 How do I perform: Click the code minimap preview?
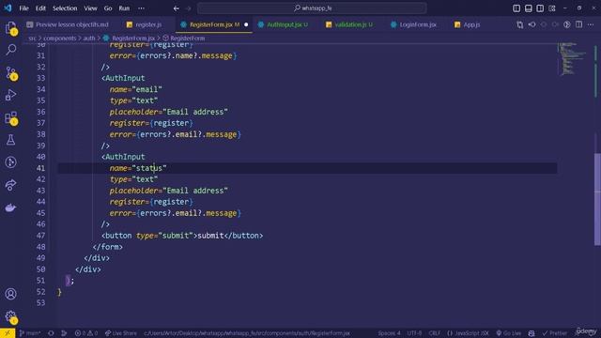pyautogui.click(x=572, y=58)
